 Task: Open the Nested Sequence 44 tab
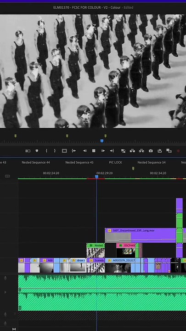tap(36, 162)
